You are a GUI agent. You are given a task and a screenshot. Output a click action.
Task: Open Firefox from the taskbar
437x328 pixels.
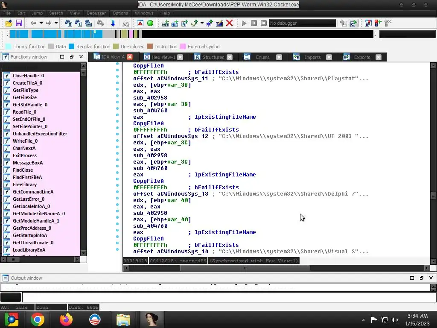coord(66,319)
